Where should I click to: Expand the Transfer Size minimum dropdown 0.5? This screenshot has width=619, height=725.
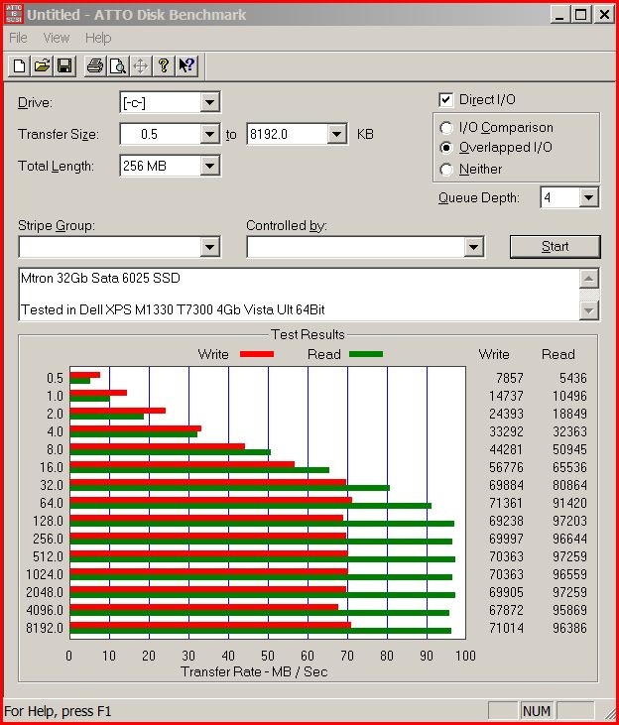[x=209, y=134]
